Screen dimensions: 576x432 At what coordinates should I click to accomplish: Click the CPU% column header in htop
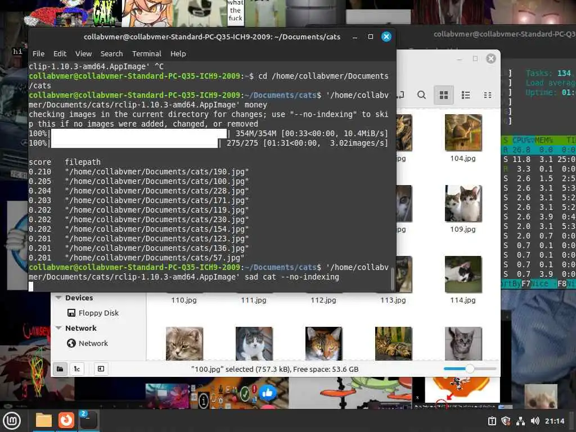click(x=523, y=140)
